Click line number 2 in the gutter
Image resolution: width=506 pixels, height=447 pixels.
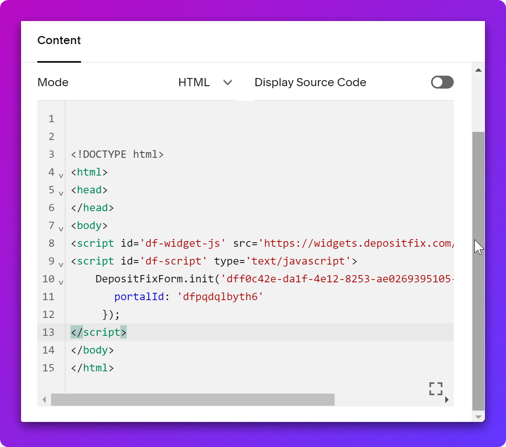(51, 136)
